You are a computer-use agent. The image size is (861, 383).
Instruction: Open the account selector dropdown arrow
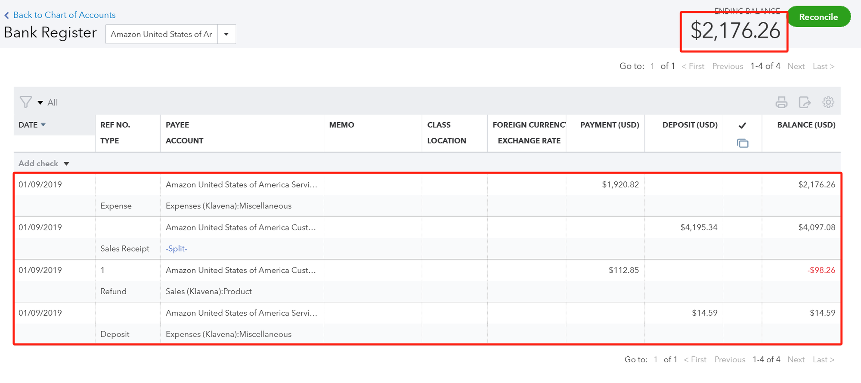click(x=226, y=34)
